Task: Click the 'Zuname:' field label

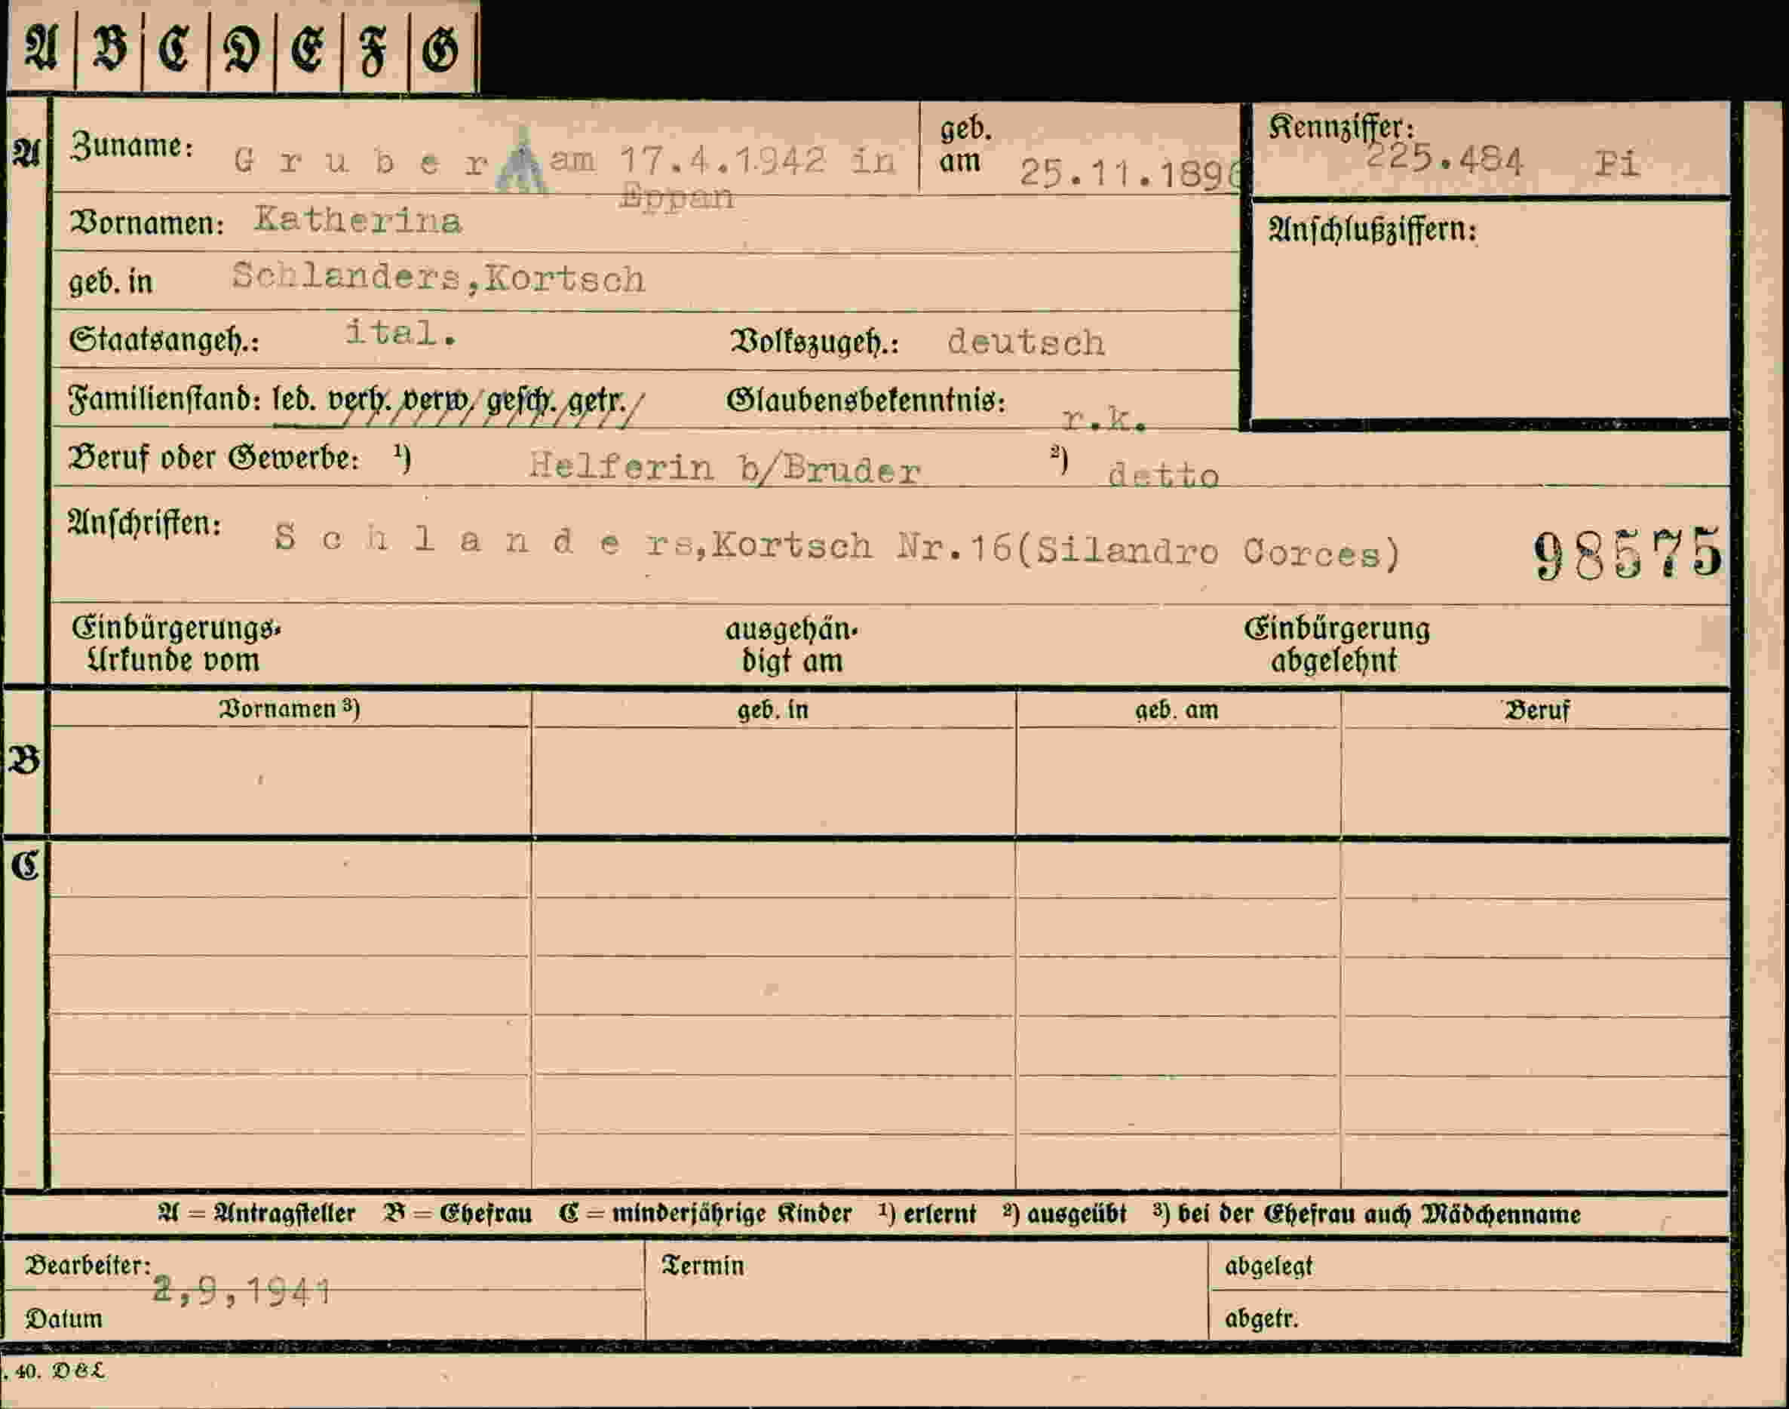Action: 132,146
